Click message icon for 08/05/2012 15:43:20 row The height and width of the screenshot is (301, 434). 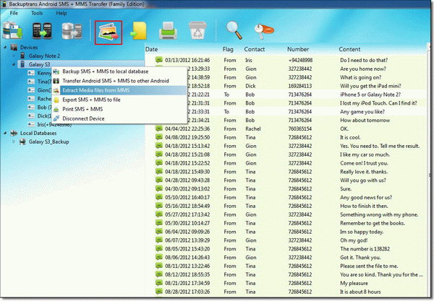coord(159,248)
